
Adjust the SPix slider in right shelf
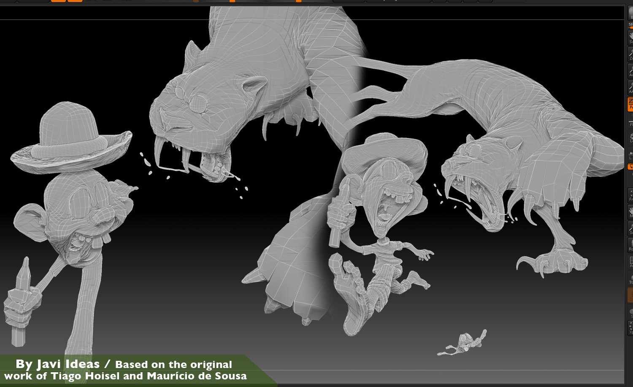click(x=630, y=25)
